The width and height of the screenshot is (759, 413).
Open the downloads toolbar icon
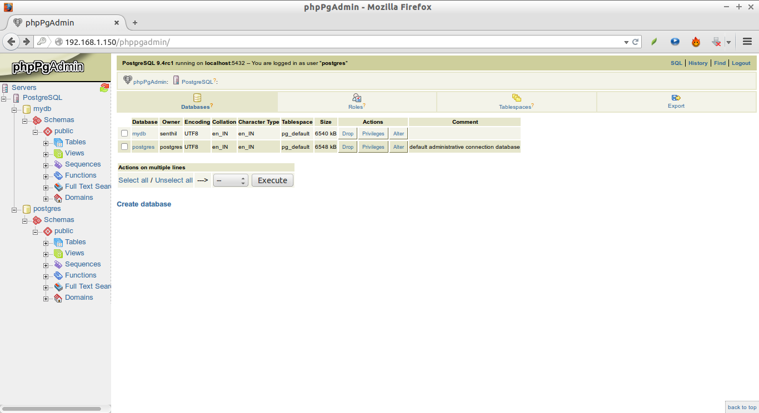[x=717, y=42]
